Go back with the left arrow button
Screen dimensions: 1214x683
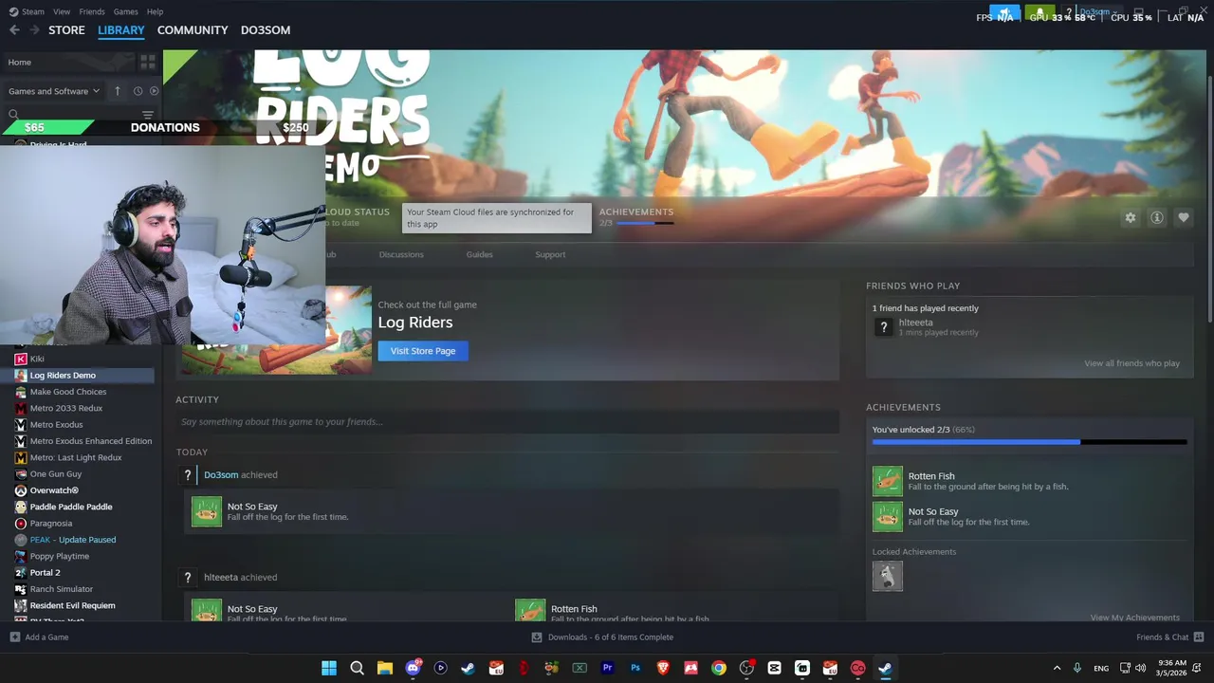[13, 30]
